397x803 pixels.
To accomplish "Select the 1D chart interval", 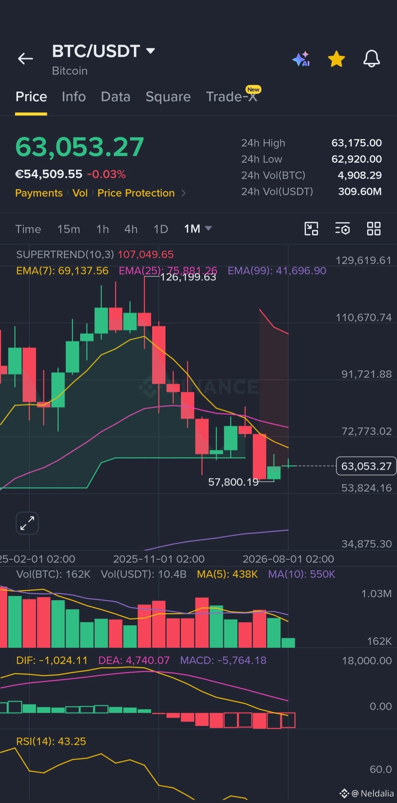I will (x=161, y=229).
